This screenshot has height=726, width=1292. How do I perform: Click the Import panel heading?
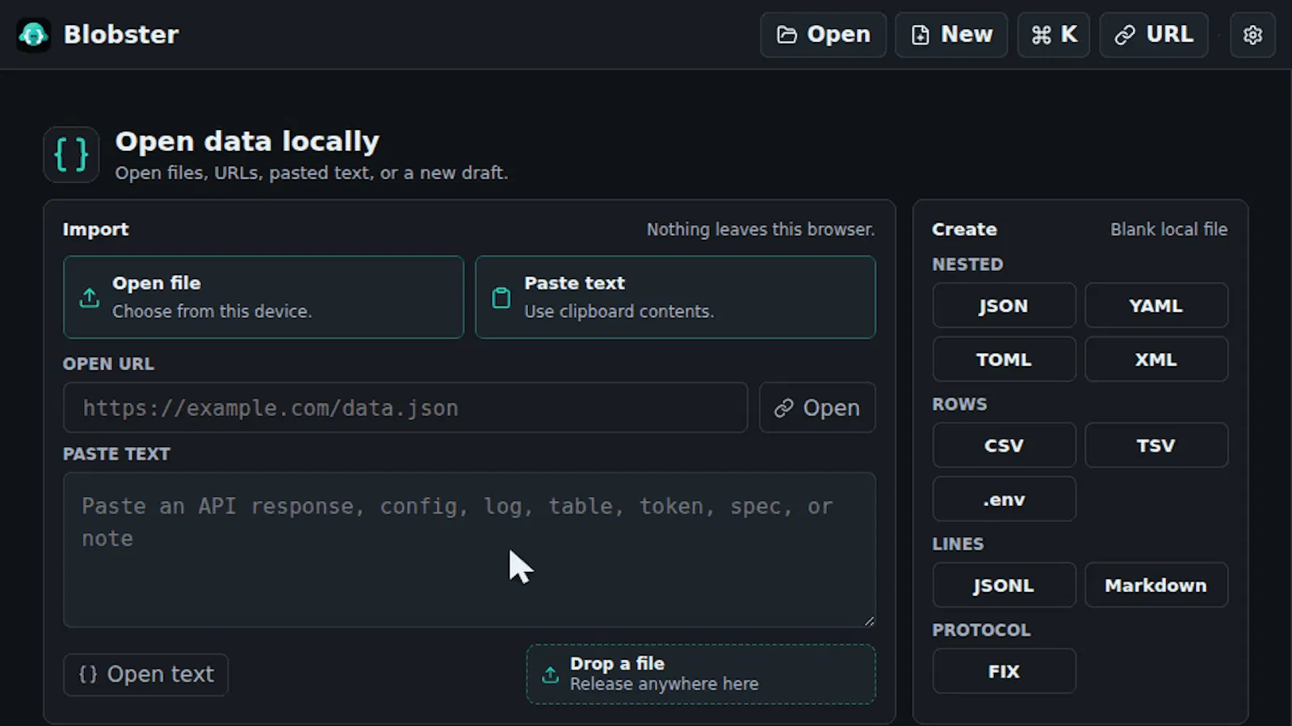click(x=95, y=229)
